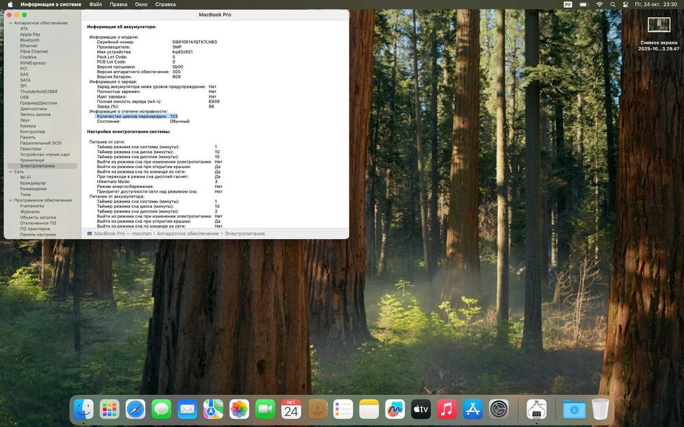
Task: Switch the РУ keyboard input source
Action: [568, 4]
